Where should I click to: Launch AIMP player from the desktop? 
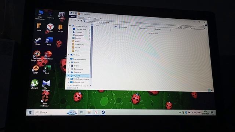point(36,70)
